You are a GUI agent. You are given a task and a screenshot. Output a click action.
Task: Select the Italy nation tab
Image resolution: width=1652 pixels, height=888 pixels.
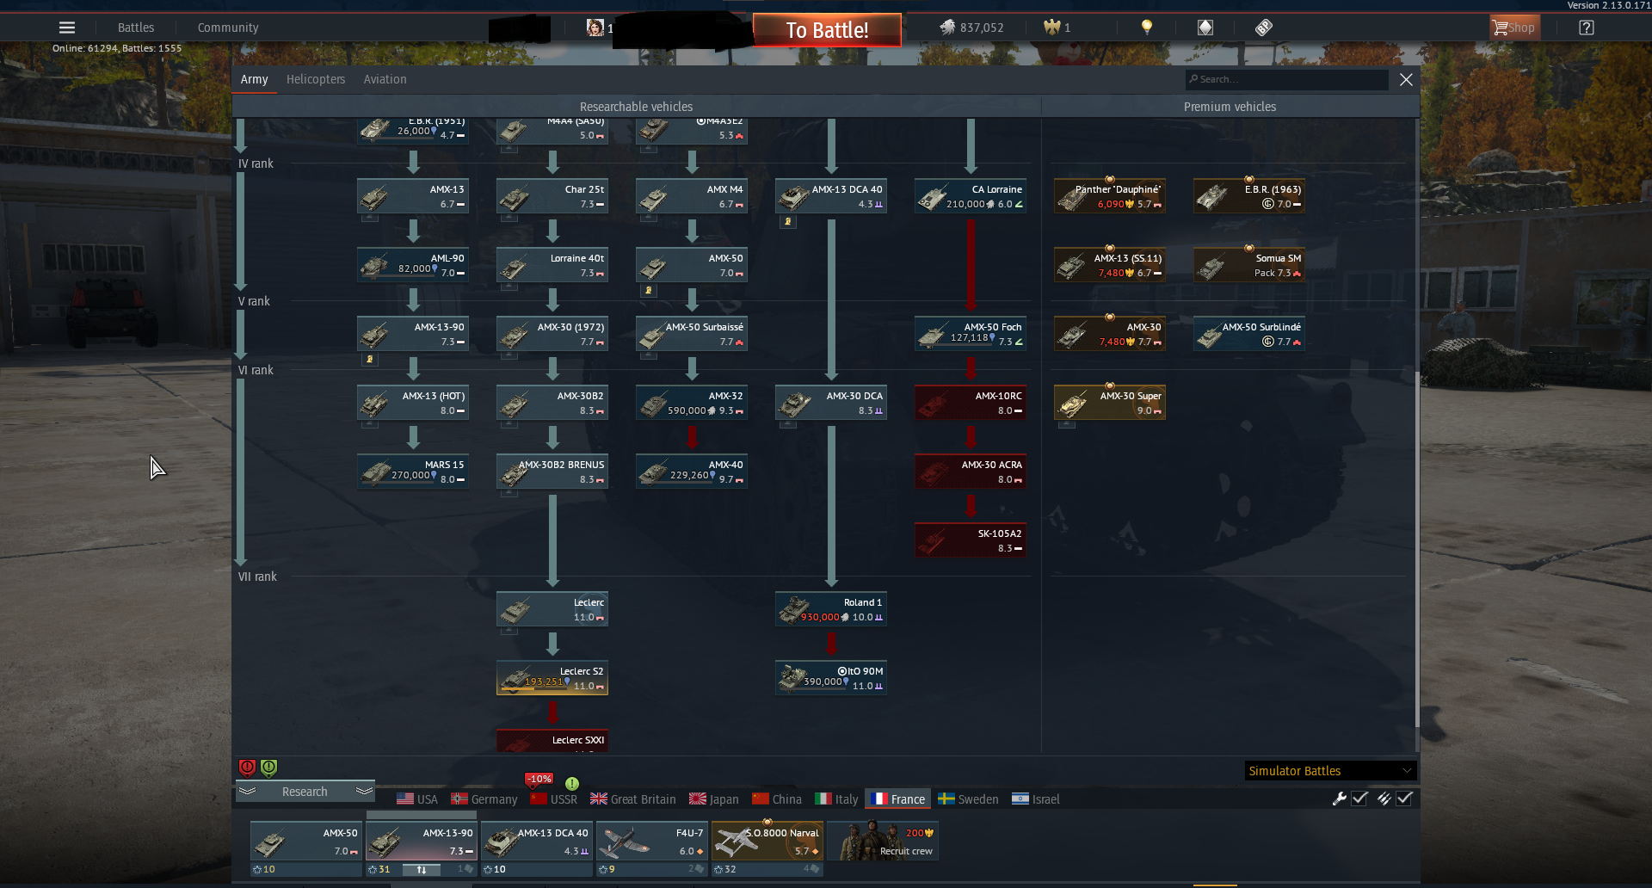836,799
